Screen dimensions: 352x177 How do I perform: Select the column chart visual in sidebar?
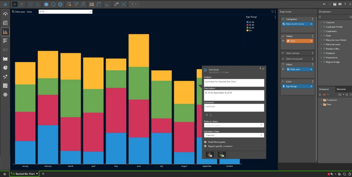tap(5, 32)
